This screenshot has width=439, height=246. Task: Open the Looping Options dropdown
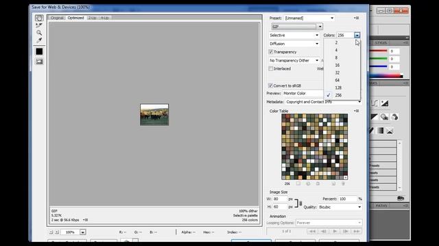(329, 223)
